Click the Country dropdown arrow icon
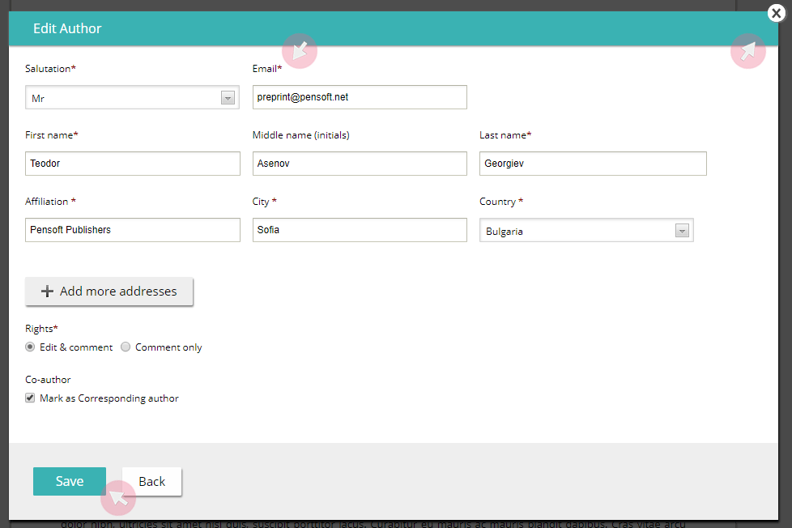This screenshot has width=792, height=528. 682,231
